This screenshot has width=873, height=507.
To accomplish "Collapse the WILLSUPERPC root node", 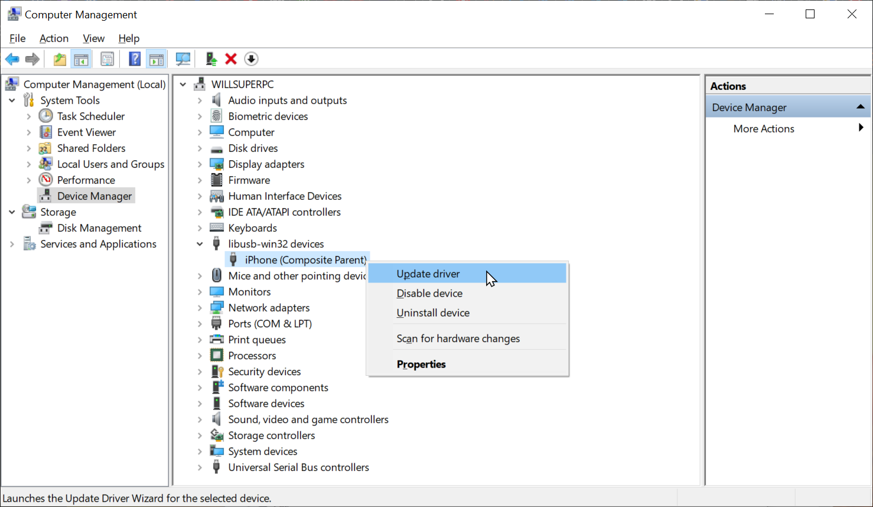I will click(183, 84).
